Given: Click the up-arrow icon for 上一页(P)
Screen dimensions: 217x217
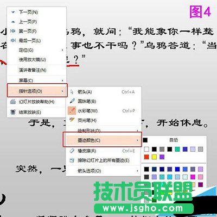Looking at the screenshot, I should tap(13, 22).
